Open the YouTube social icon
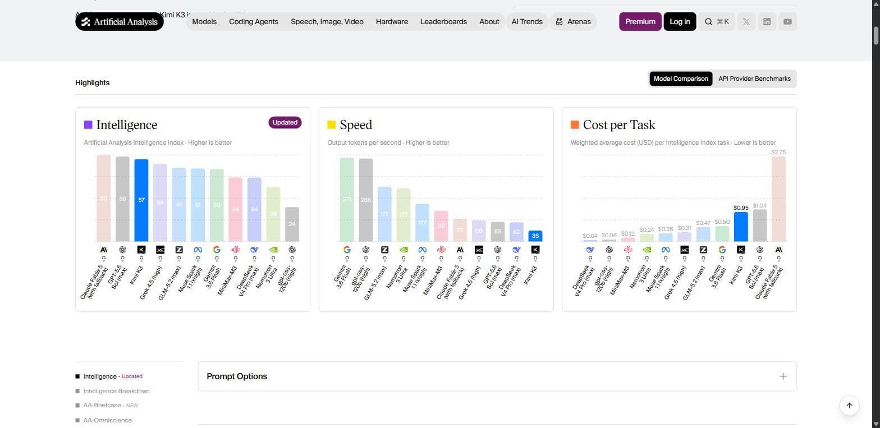Image resolution: width=880 pixels, height=428 pixels. pos(787,22)
